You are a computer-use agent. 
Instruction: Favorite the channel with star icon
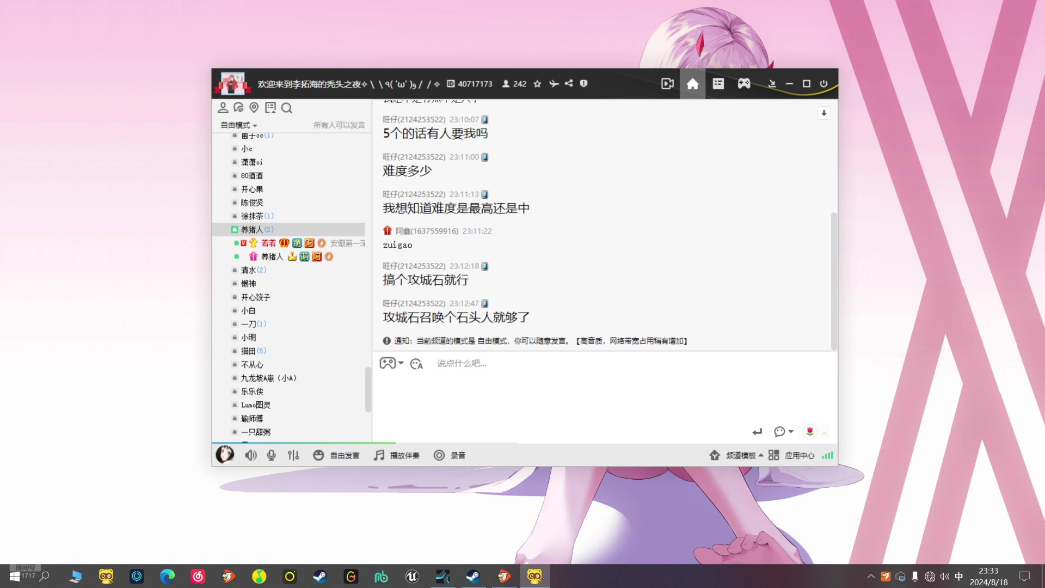click(537, 84)
